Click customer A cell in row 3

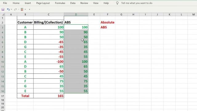[x=25, y=27]
